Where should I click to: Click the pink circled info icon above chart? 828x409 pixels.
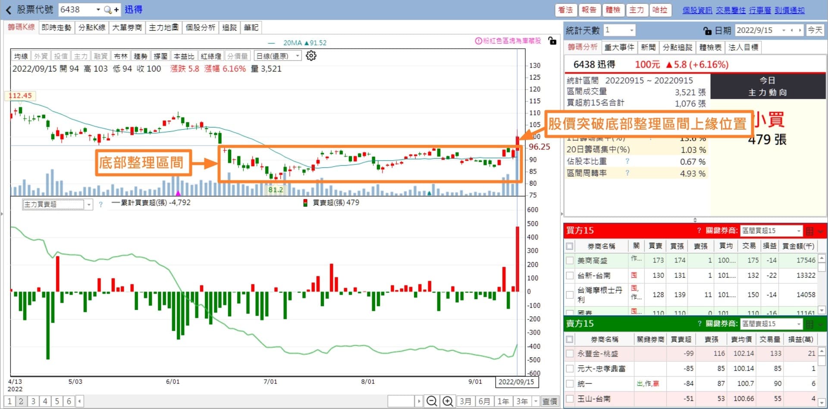(x=478, y=41)
